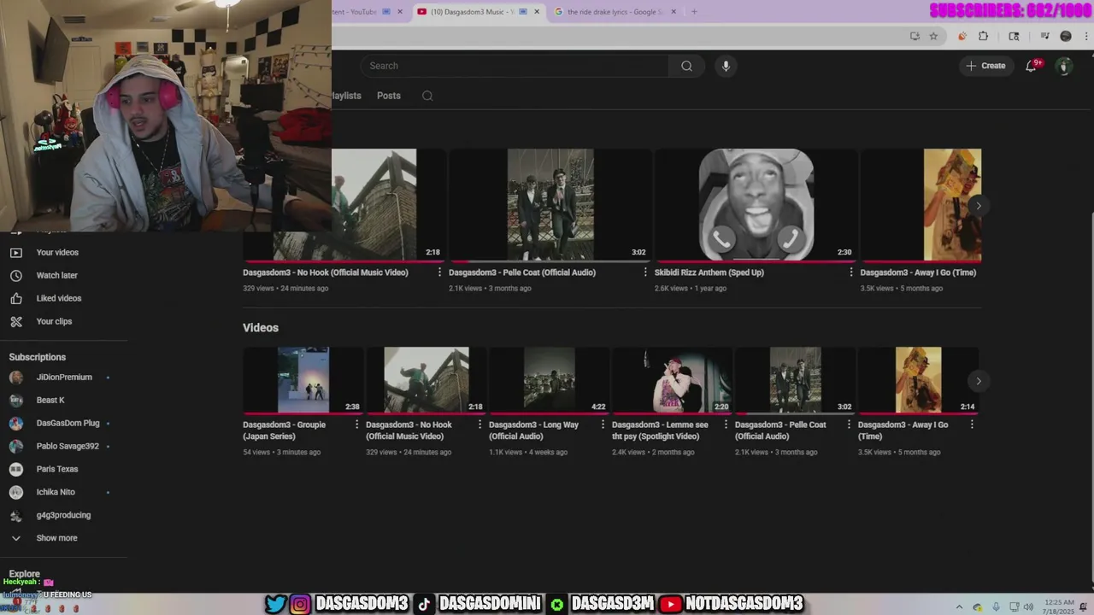Open Away I Go (Time) title in Videos row

(903, 430)
